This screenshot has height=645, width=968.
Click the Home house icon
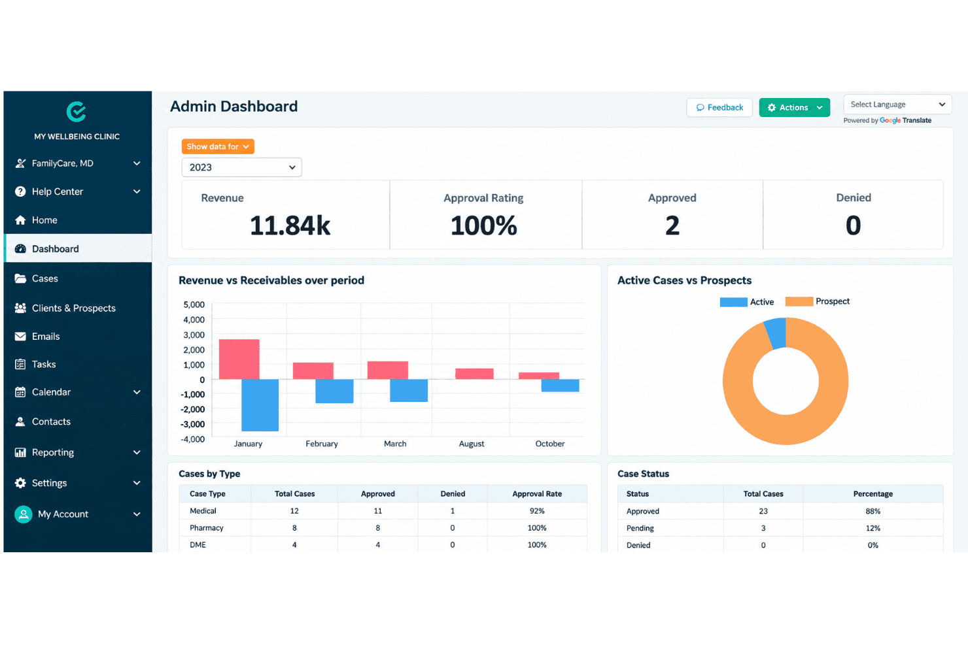(20, 220)
